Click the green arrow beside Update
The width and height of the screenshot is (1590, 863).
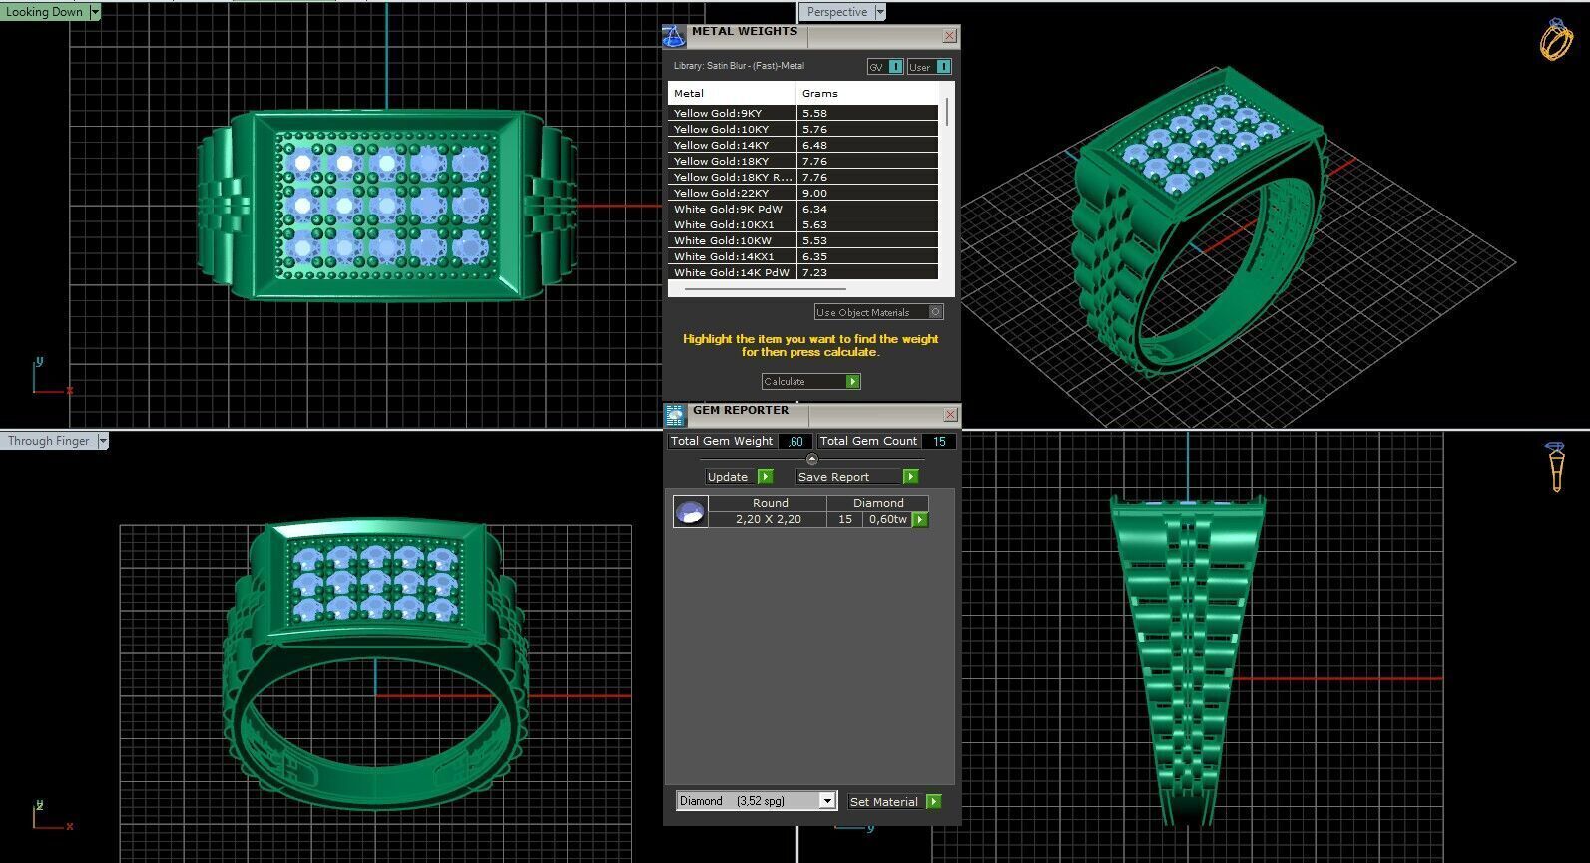[x=765, y=476]
